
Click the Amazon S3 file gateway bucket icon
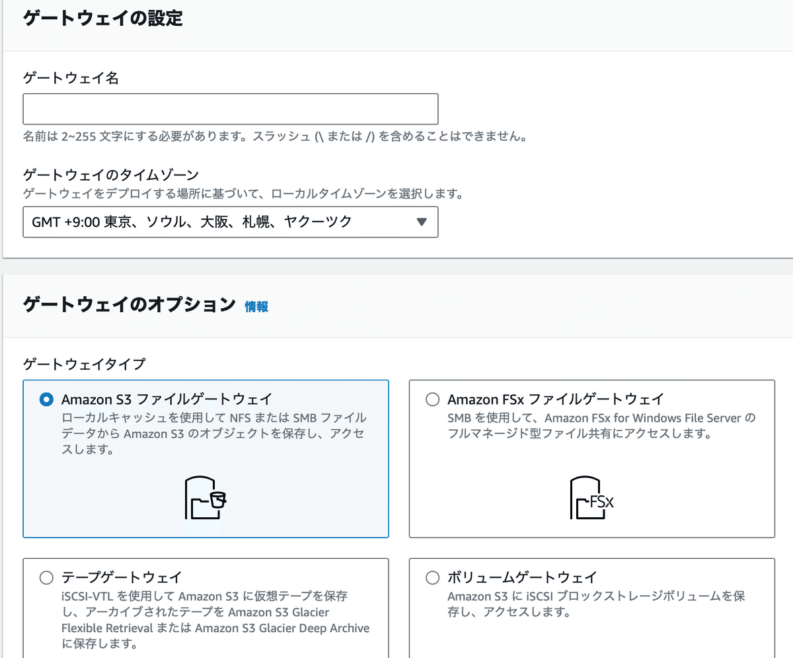206,497
